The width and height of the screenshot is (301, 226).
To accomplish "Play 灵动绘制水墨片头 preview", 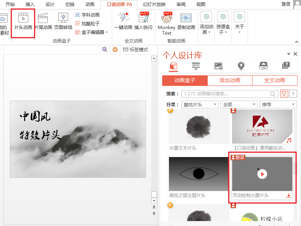I will [x=262, y=174].
